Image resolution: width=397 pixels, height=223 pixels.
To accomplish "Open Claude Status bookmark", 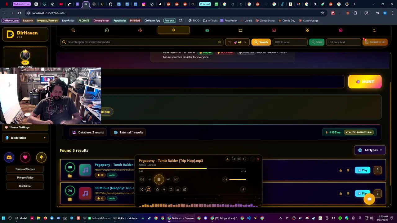I will tap(265, 21).
